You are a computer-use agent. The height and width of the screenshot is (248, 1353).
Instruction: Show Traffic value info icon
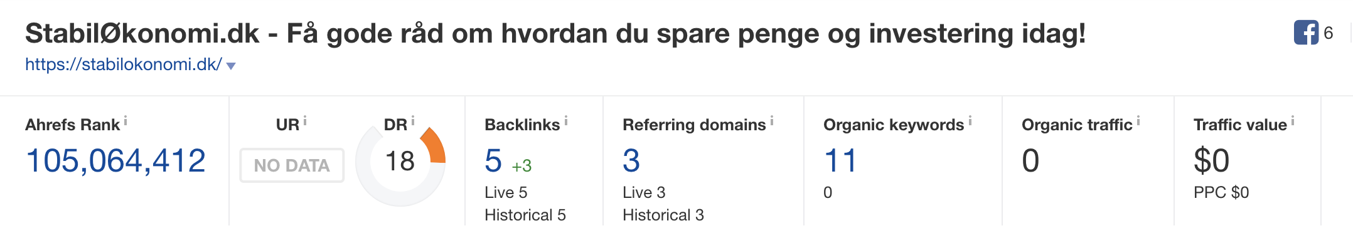pos(1293,121)
